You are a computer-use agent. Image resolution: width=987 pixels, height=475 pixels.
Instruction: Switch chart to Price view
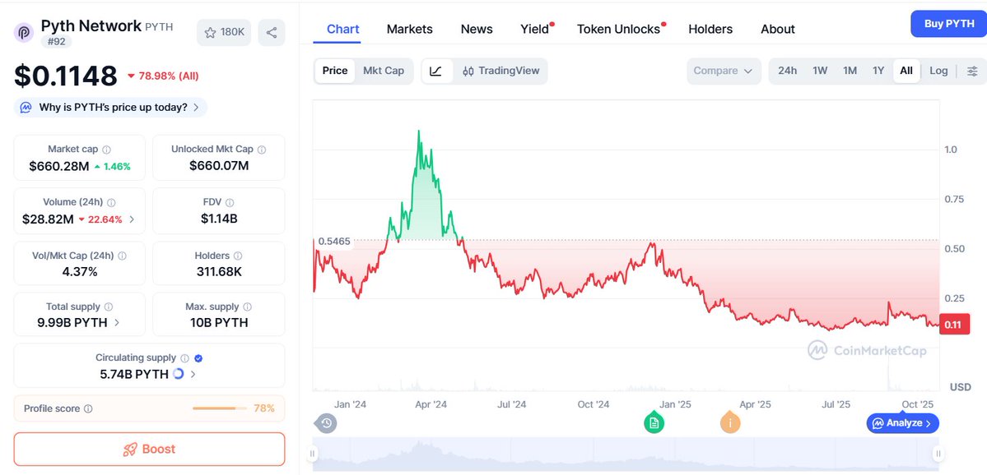tap(335, 71)
